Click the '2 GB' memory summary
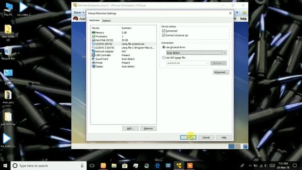Screen dimensions: 302x170 coord(124,33)
